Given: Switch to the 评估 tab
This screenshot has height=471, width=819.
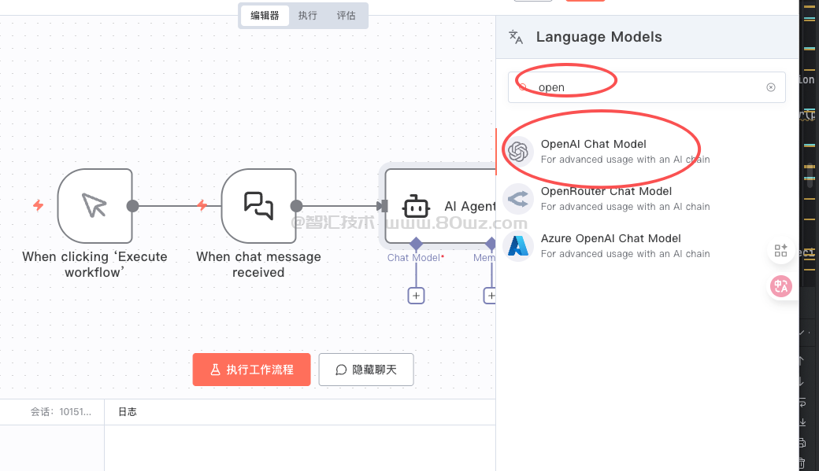Looking at the screenshot, I should coord(346,15).
